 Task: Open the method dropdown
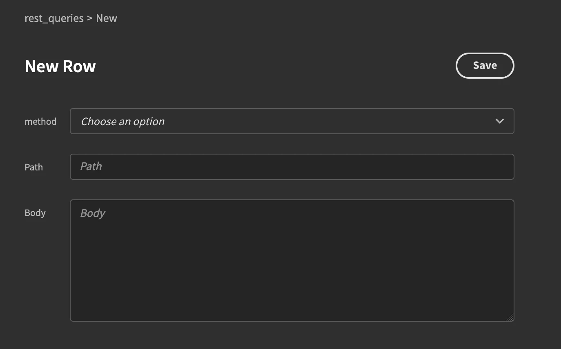click(x=292, y=121)
